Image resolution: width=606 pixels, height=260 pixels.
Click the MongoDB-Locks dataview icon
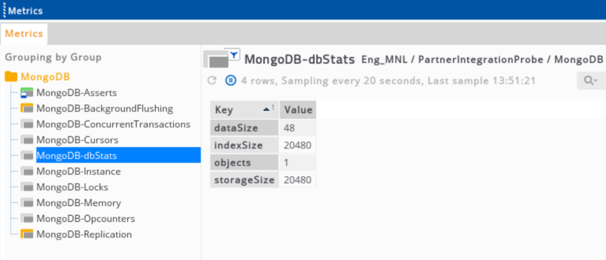[27, 187]
